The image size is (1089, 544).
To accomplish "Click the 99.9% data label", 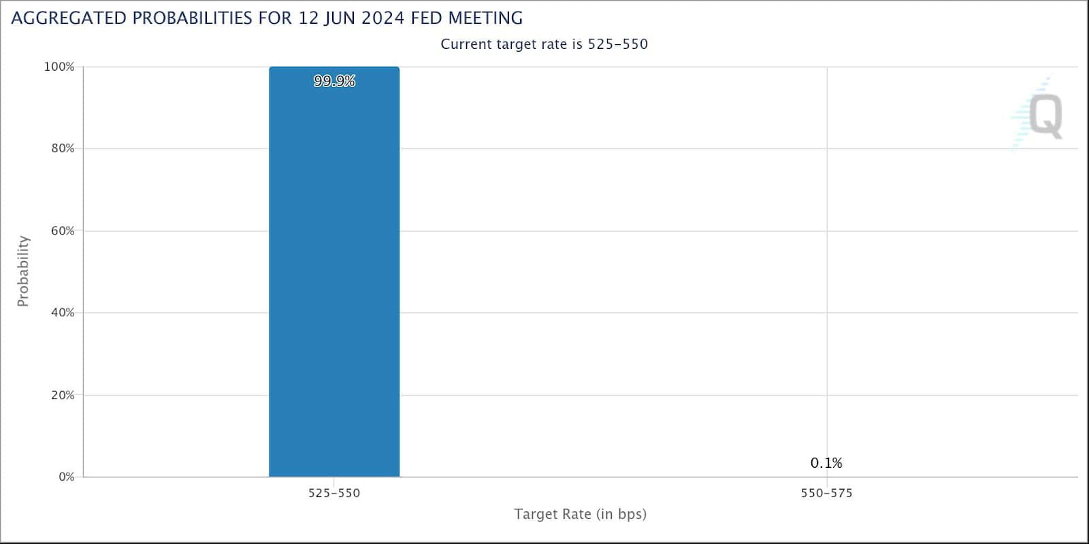I will [x=334, y=81].
